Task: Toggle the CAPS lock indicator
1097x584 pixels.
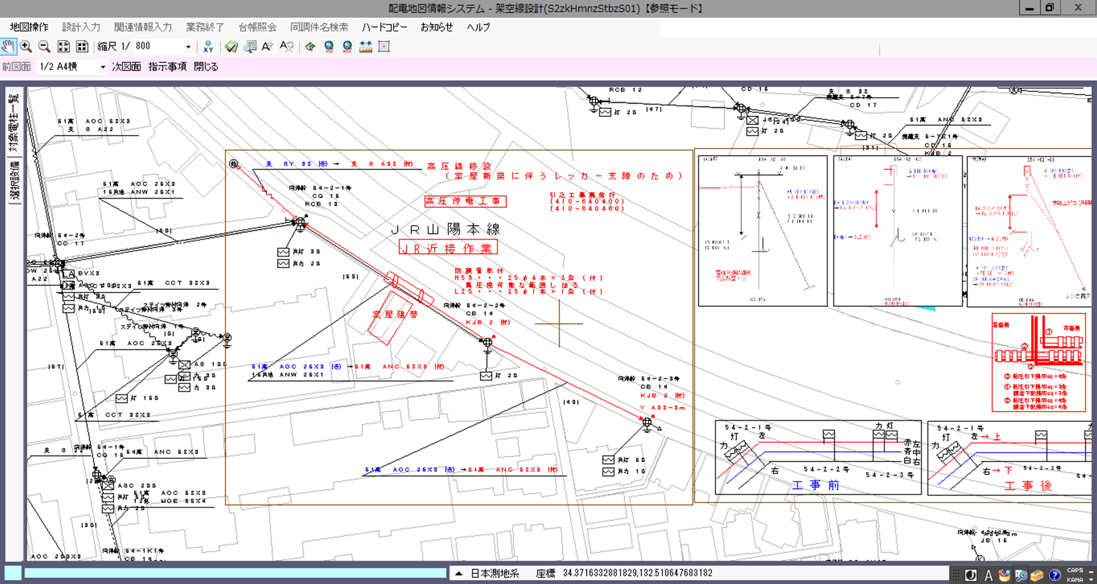Action: pyautogui.click(x=1074, y=570)
